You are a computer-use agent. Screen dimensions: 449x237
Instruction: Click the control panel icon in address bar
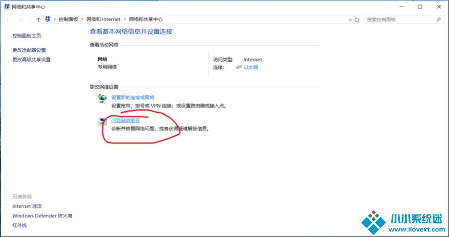[48, 19]
